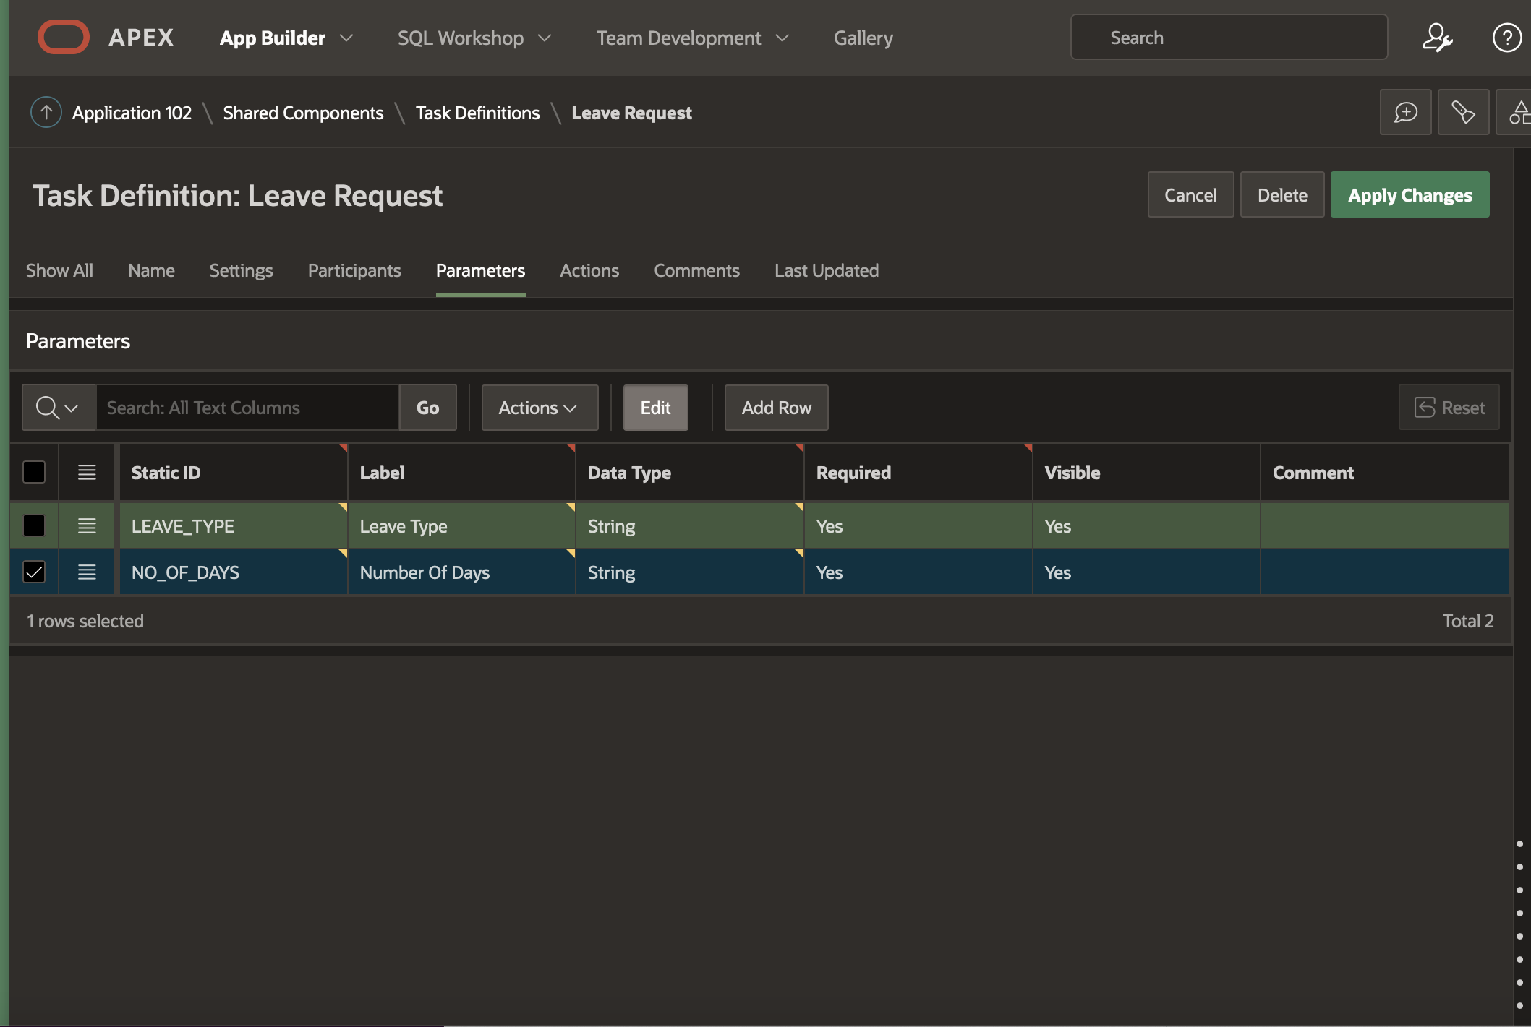This screenshot has width=1531, height=1027.
Task: Open the feedback comment bubble icon
Action: click(x=1405, y=113)
